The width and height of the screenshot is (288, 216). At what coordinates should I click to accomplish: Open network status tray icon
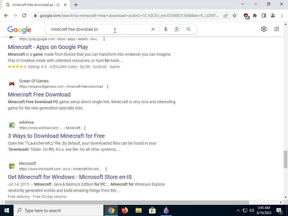point(245,210)
